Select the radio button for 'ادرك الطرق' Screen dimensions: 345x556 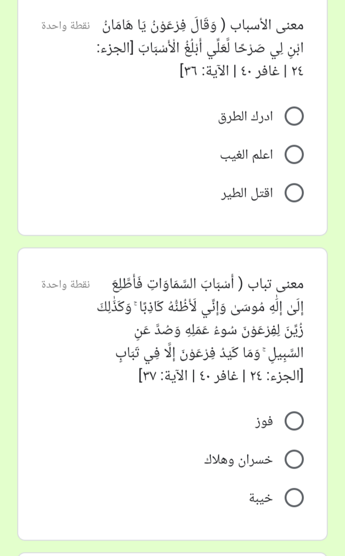coord(296,116)
